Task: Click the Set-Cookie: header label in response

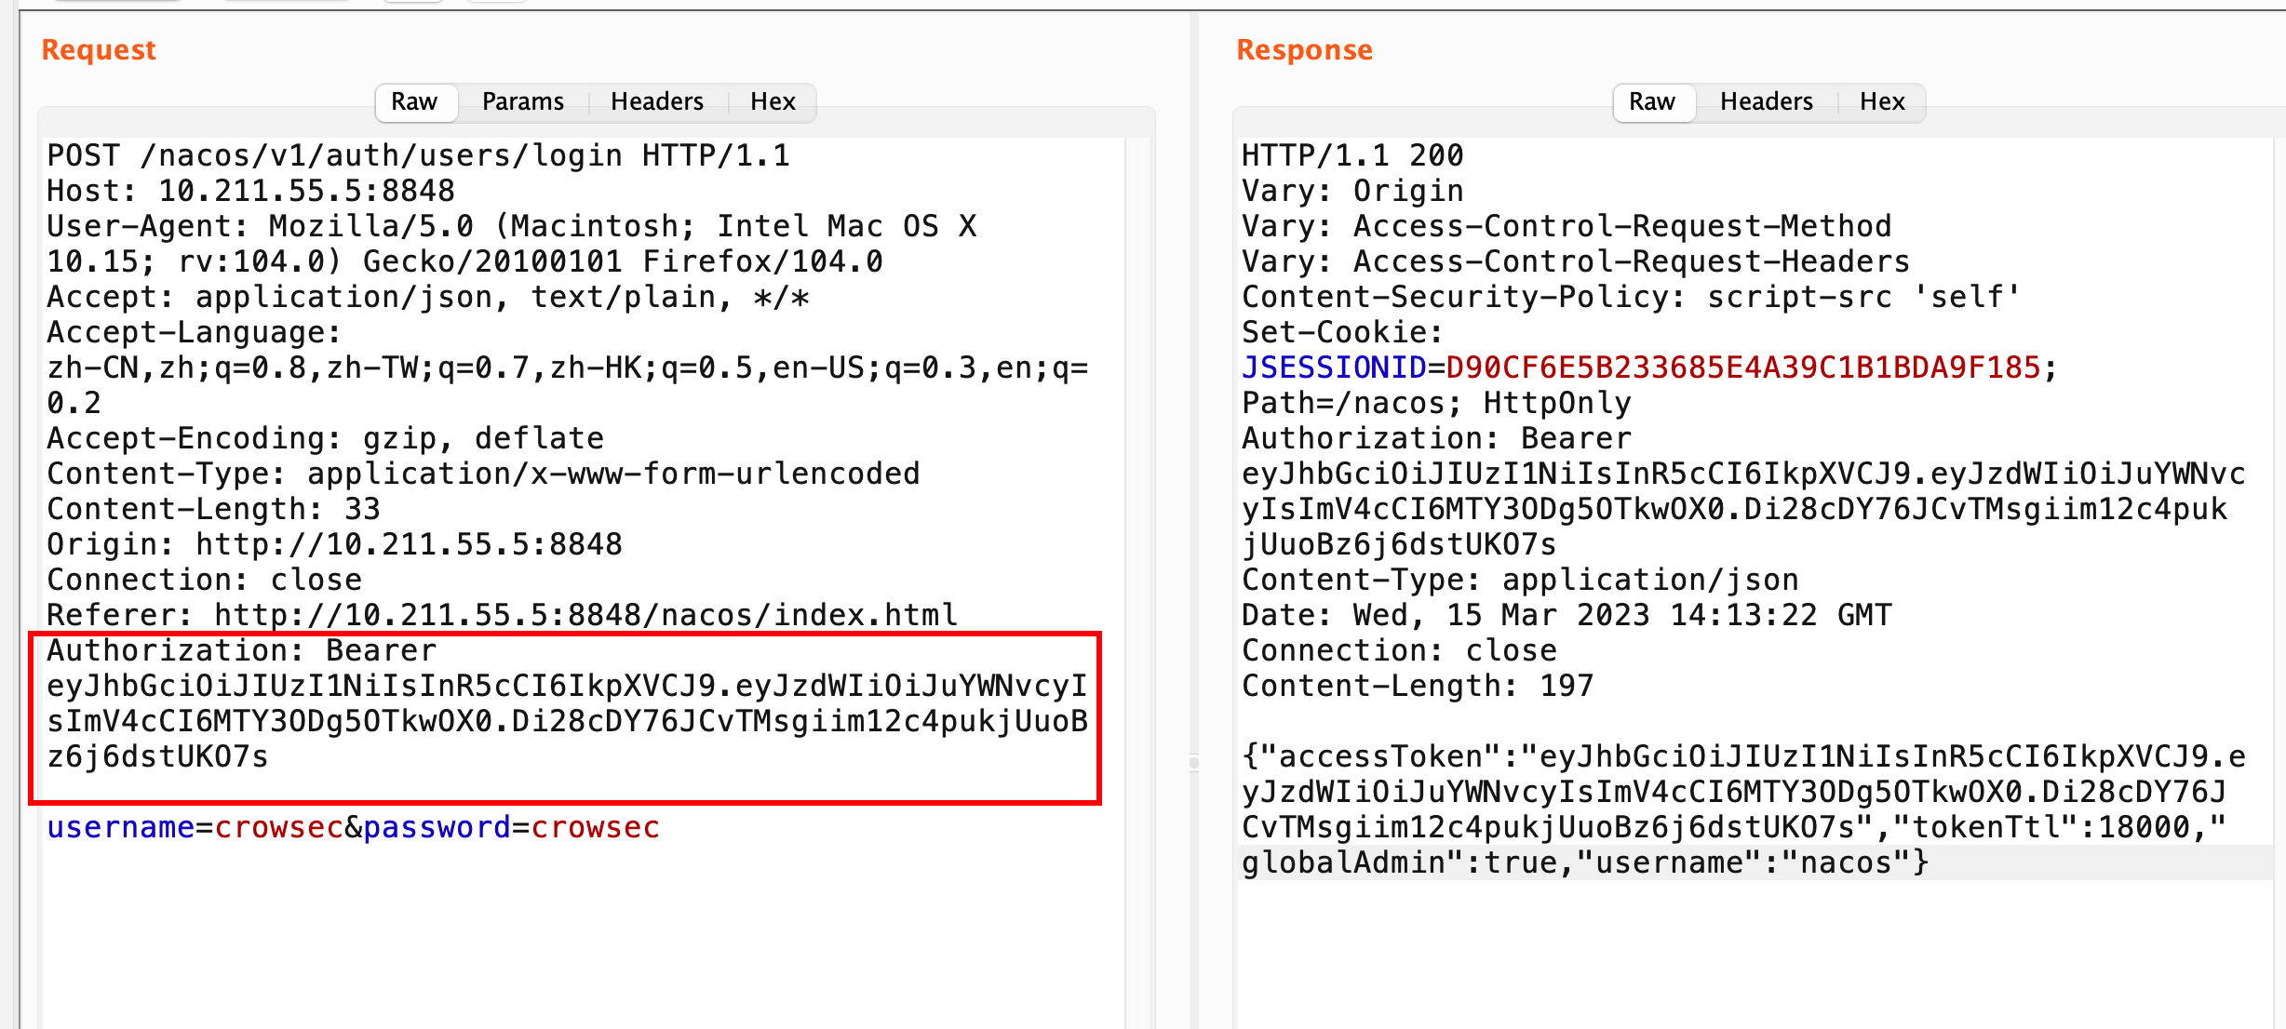Action: (1343, 332)
